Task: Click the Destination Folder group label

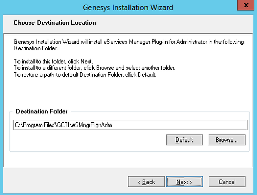Action: point(42,111)
